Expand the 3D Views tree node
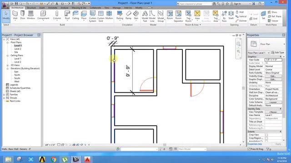Viewport: 291px width, 163px height. click(8, 65)
